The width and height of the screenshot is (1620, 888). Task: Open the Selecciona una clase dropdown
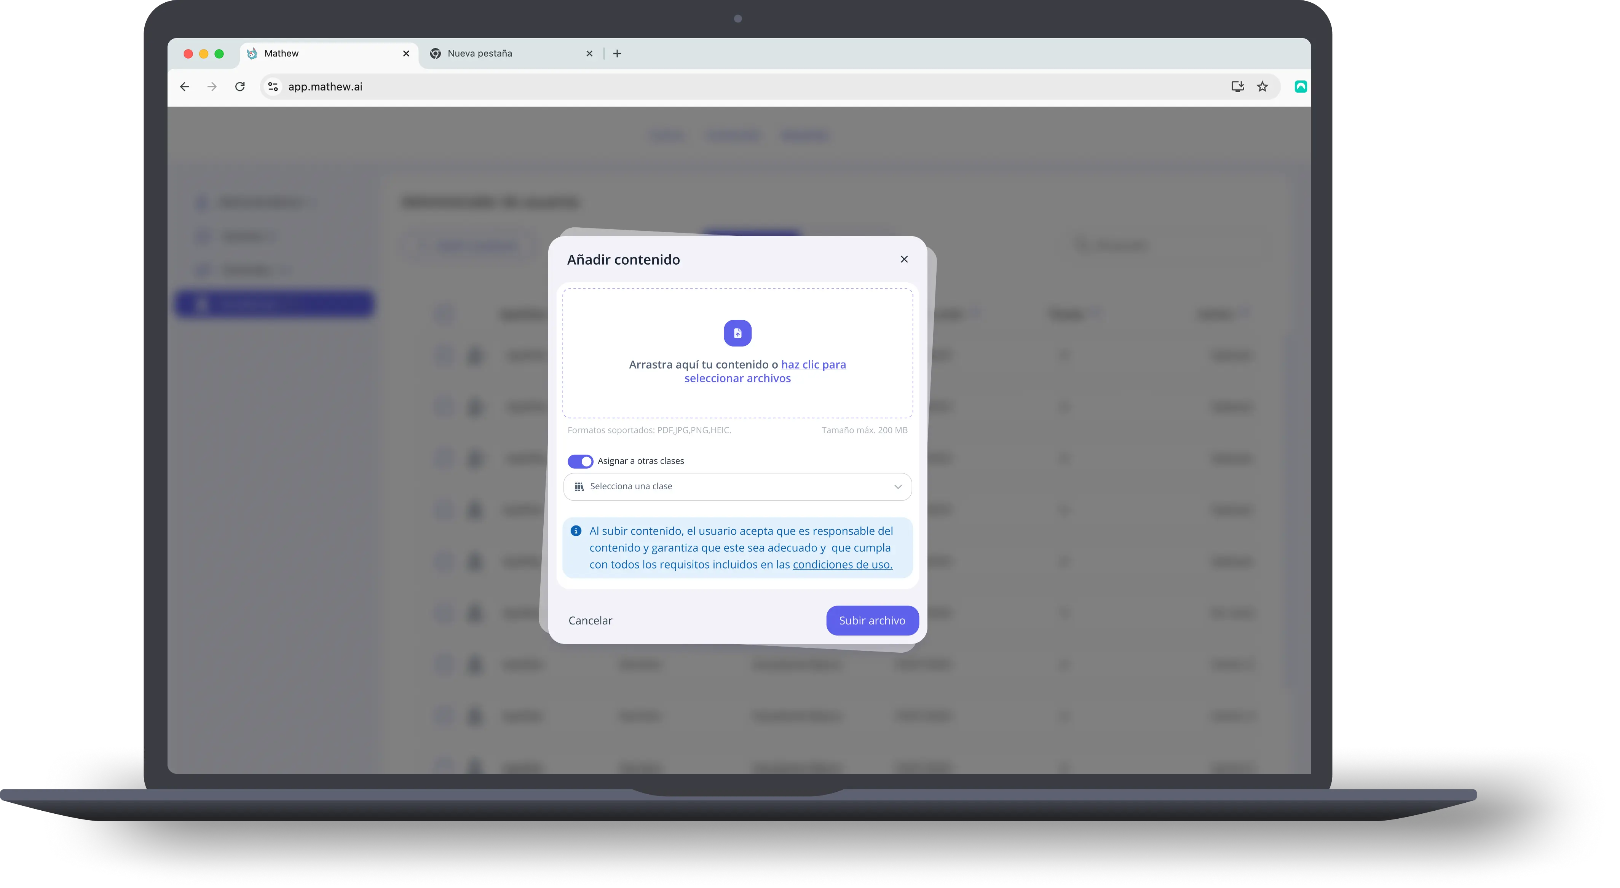coord(737,486)
